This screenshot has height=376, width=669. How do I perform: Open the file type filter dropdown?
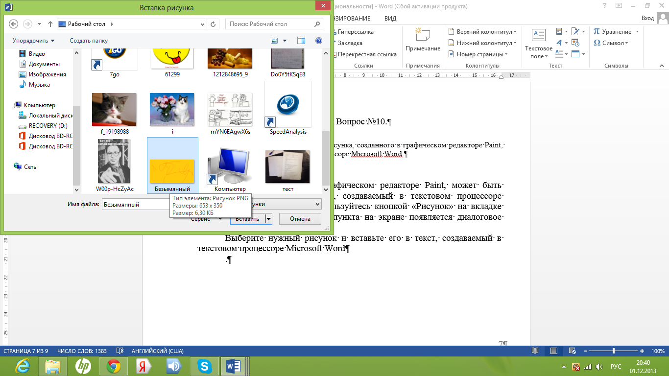click(317, 204)
